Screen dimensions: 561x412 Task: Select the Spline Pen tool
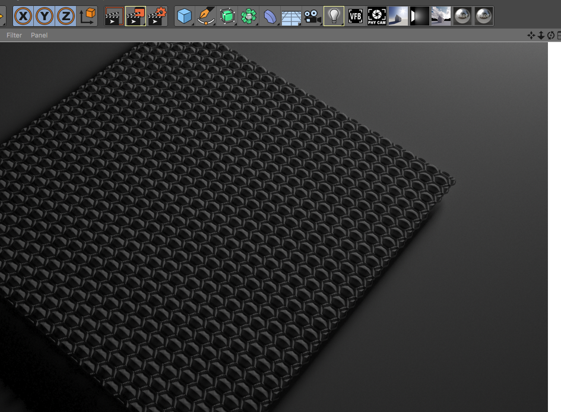pyautogui.click(x=206, y=16)
